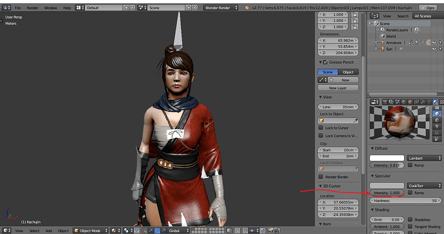Open the outliner View menu
The image size is (444, 234).
point(387,16)
